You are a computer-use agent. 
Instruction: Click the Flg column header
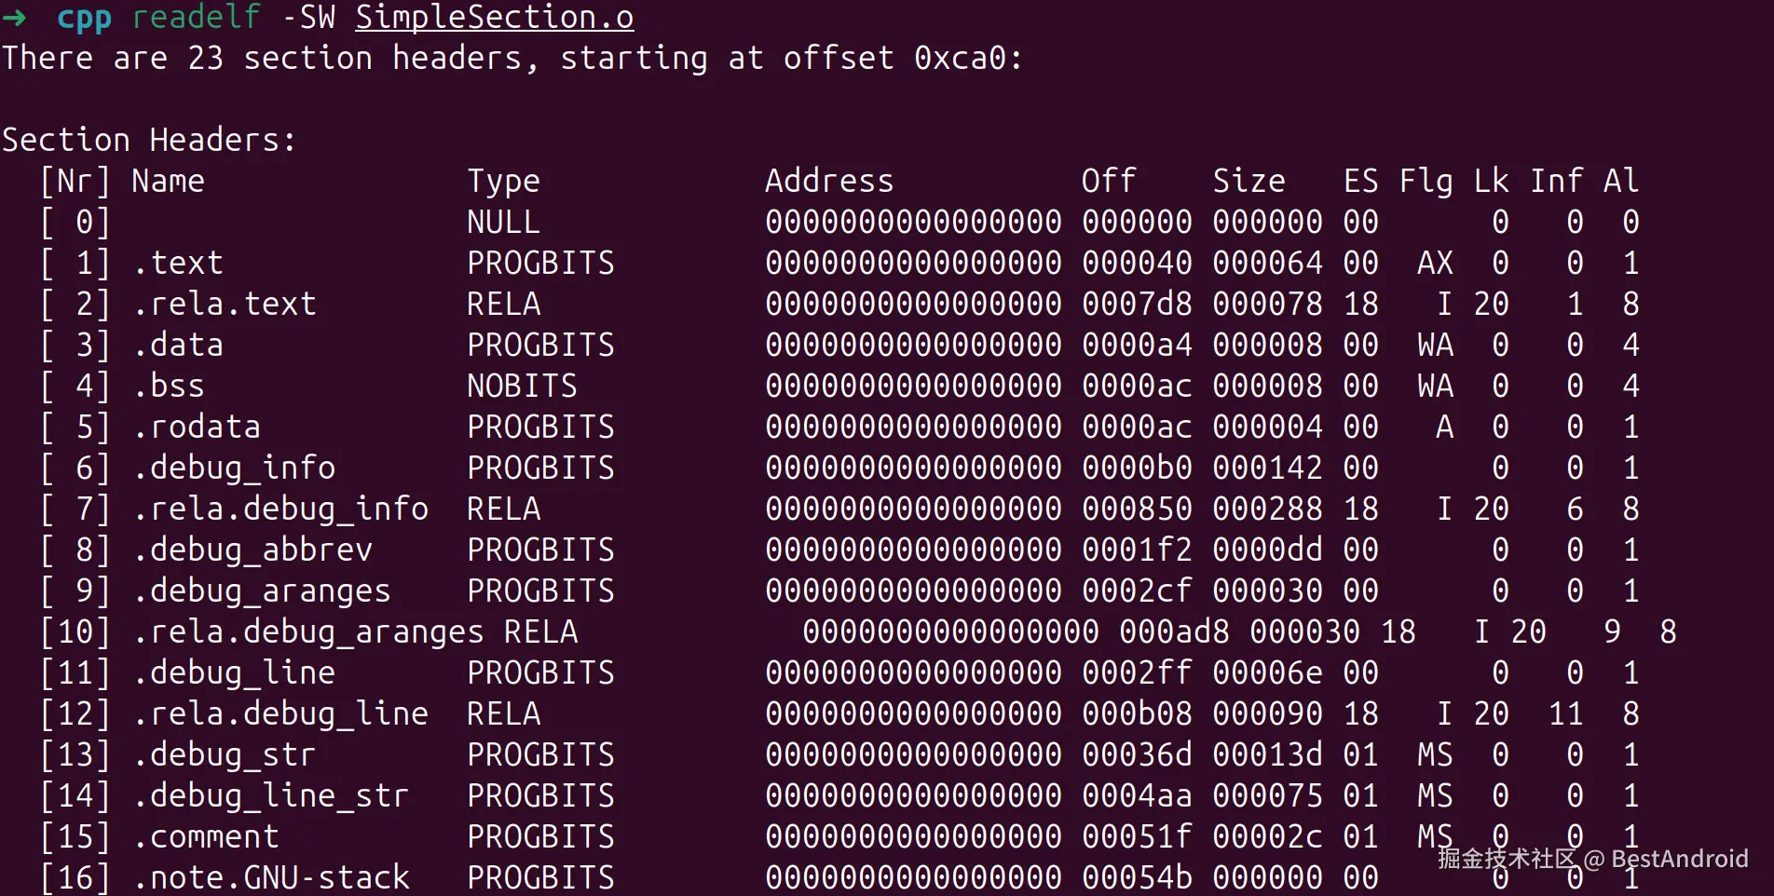(1426, 181)
